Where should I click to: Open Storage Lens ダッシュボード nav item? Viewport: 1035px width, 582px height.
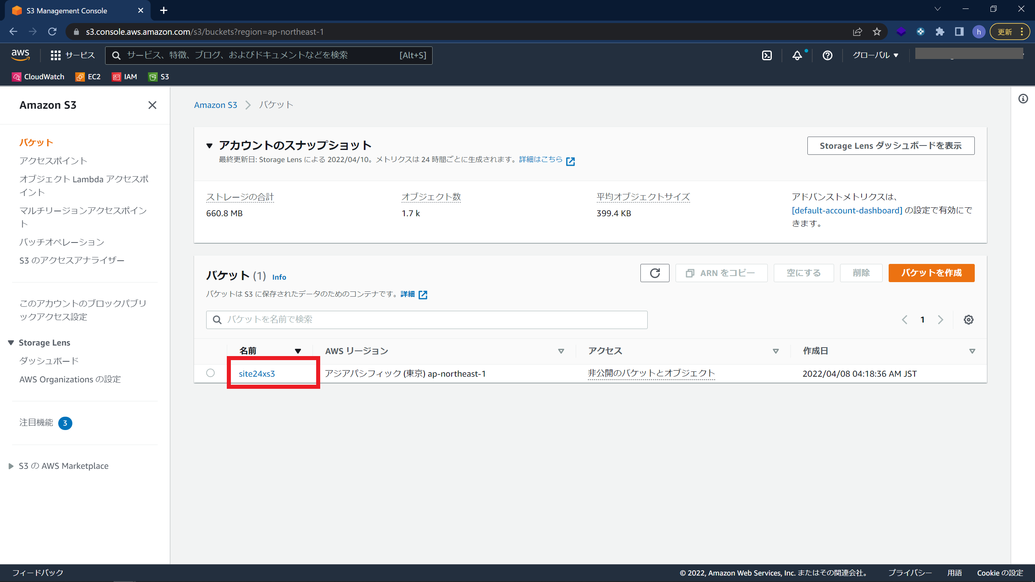[x=49, y=361]
